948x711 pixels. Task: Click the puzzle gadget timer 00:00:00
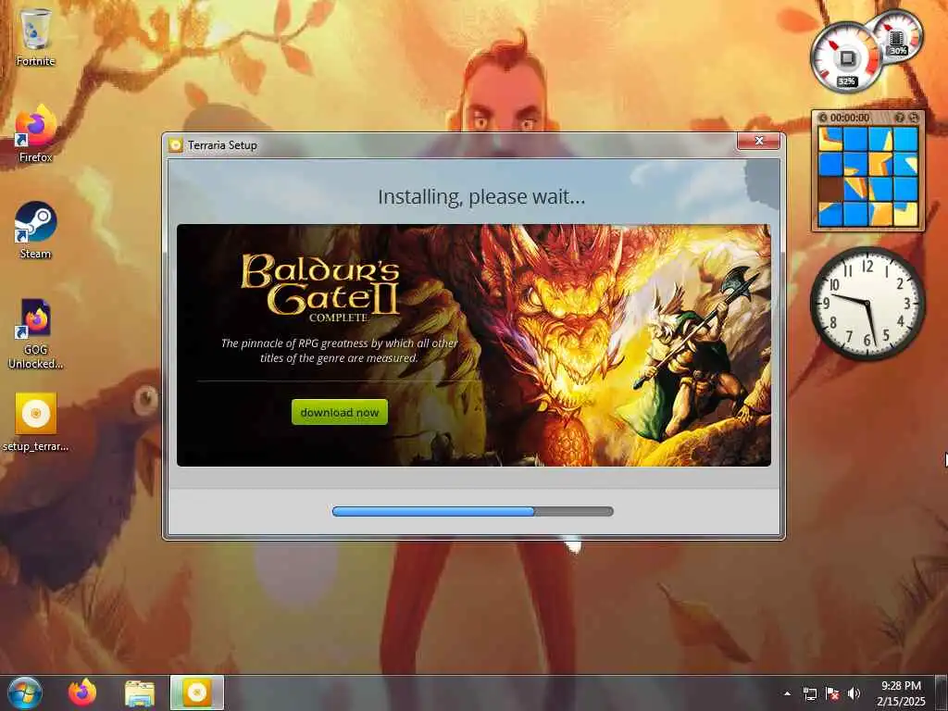coord(850,118)
